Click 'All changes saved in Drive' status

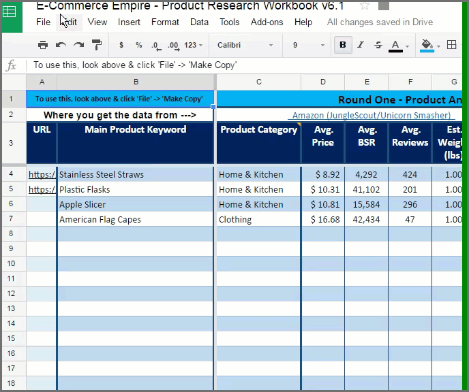(x=380, y=22)
